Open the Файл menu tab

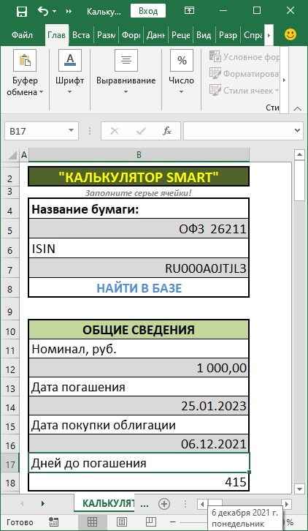(x=22, y=35)
